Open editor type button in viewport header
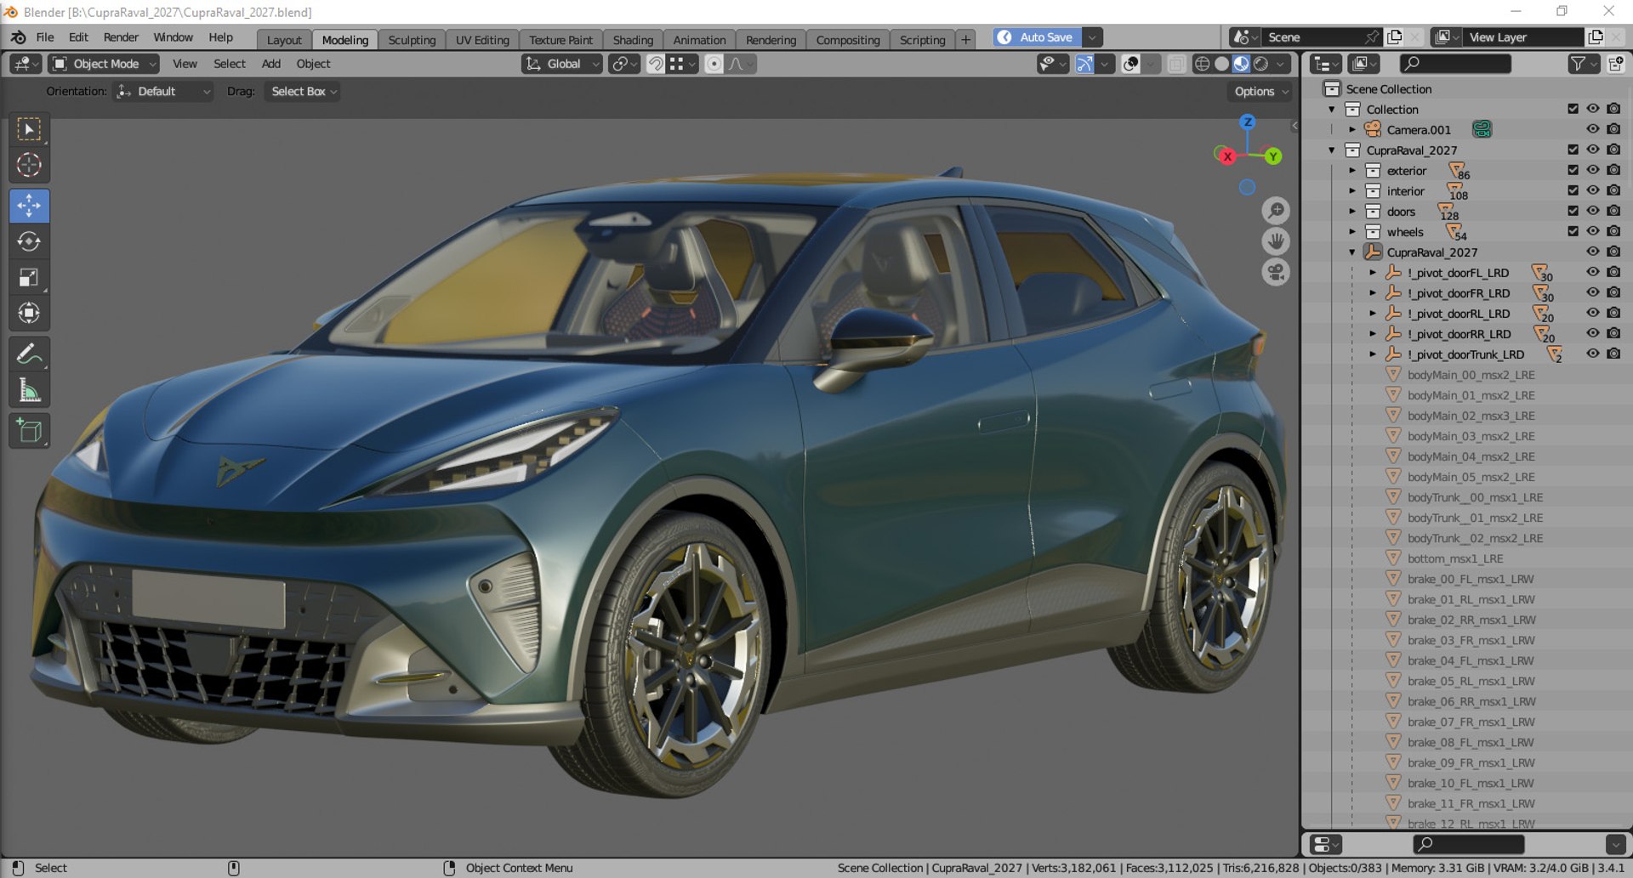1633x878 pixels. [x=24, y=64]
